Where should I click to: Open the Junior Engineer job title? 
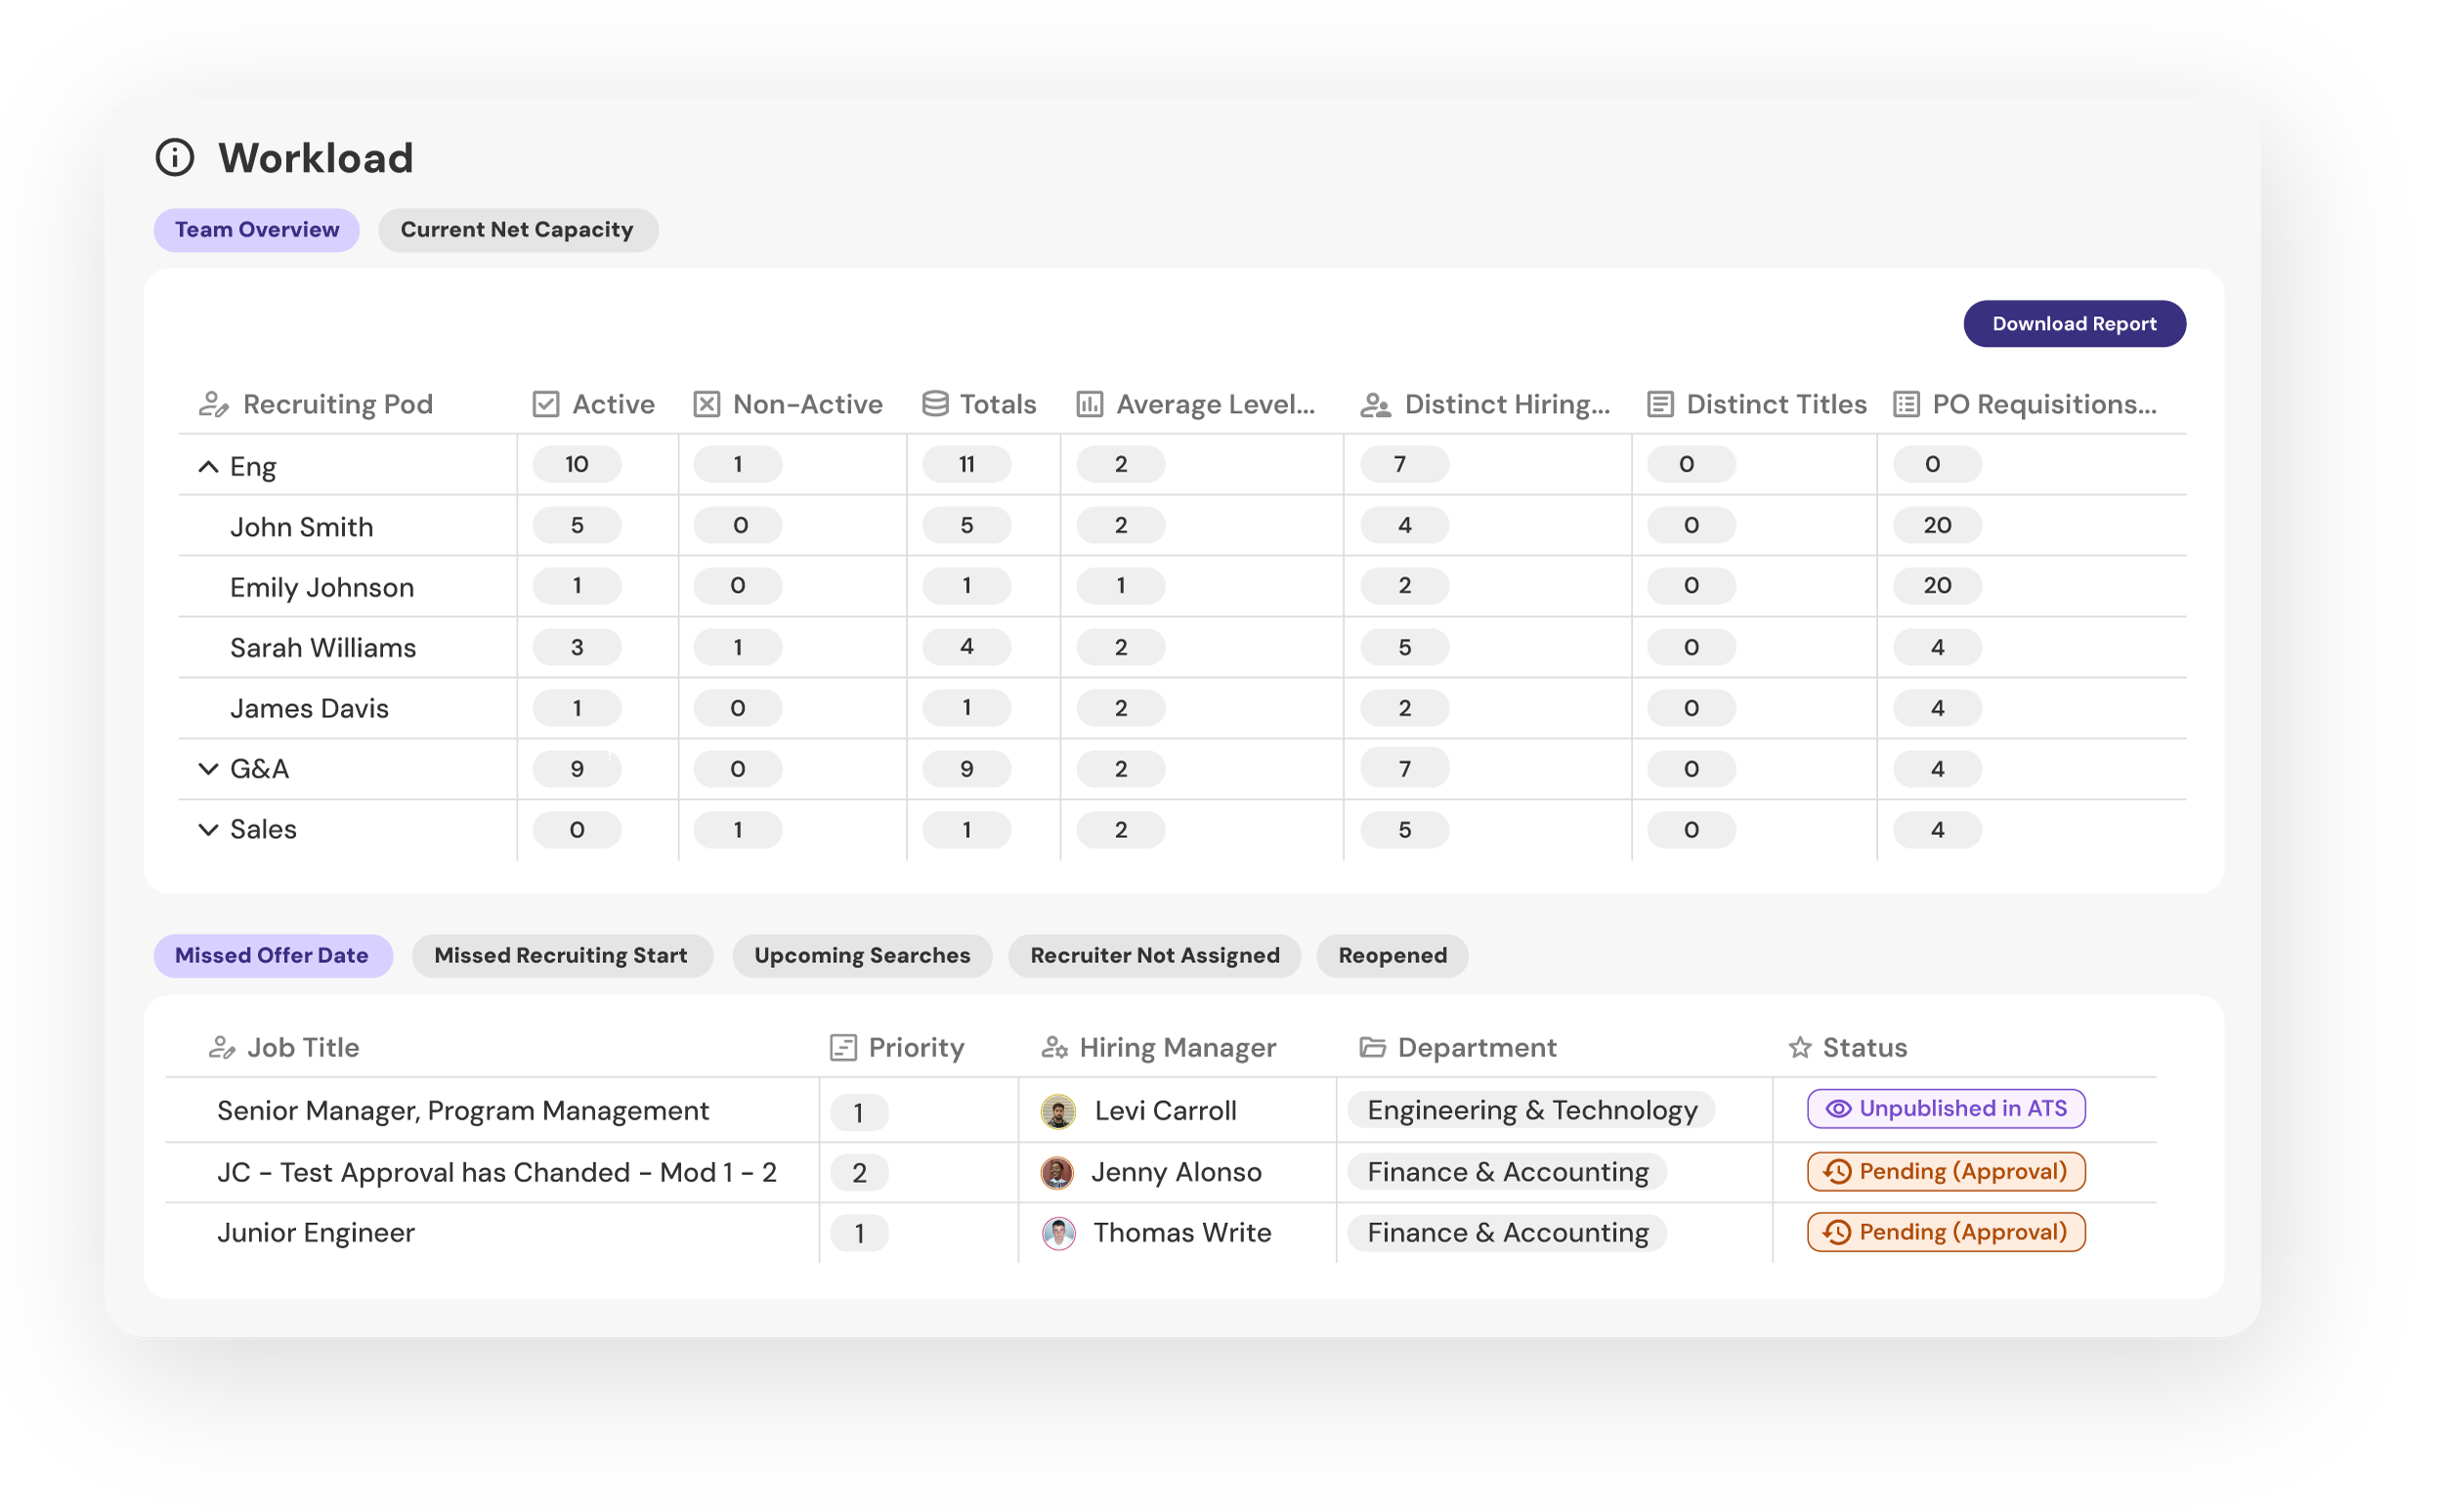coord(315,1232)
